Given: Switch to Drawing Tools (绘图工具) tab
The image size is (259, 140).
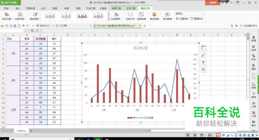Looking at the screenshot, I should tap(116, 9).
